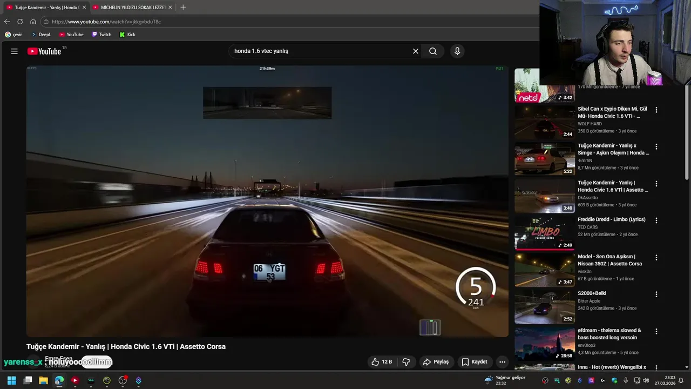Click the WOLF HARD channel name
This screenshot has width=691, height=389.
click(590, 124)
